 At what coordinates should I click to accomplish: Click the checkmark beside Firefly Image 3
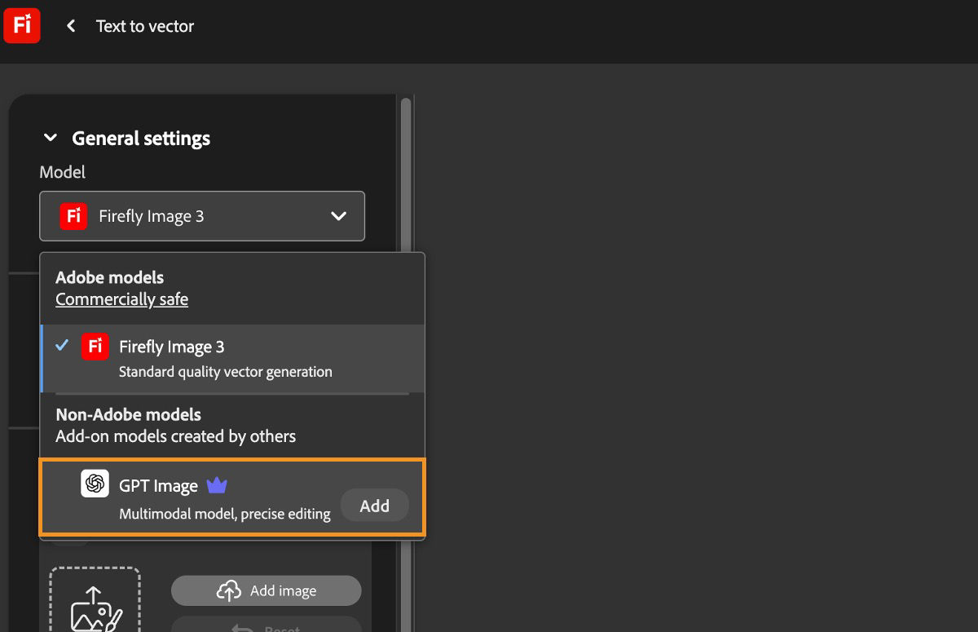coord(62,346)
